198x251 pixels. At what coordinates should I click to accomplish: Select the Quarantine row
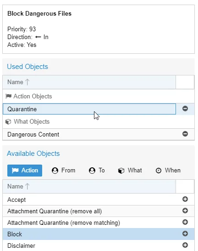click(89, 109)
